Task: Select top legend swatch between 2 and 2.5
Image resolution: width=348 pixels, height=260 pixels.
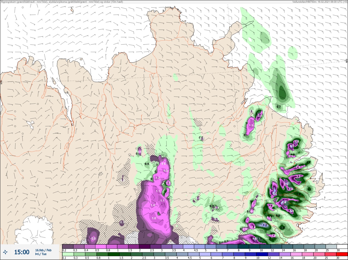Action: pyautogui.click(x=145, y=247)
